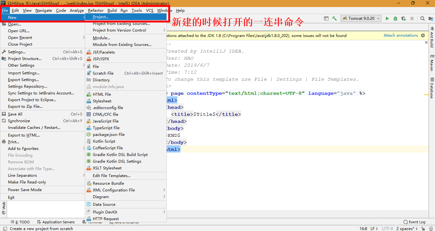Select JSP/JSPX in New submenu
This screenshot has width=435, height=231.
click(x=126, y=59)
